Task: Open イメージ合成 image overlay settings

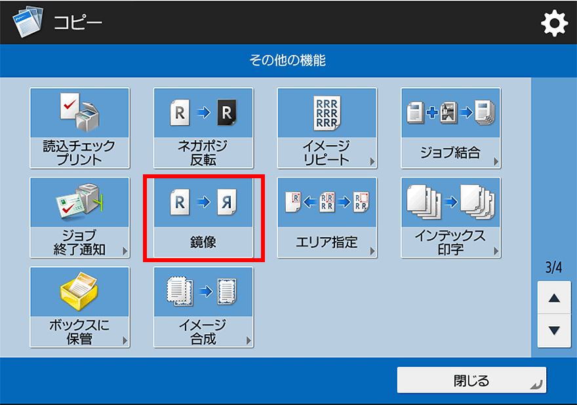Action: tap(203, 307)
